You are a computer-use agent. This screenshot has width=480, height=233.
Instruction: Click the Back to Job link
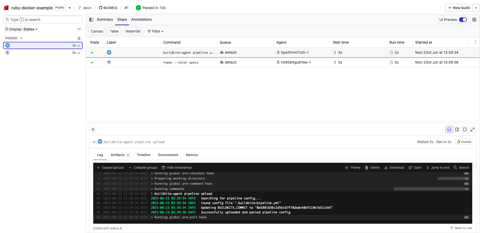tap(461, 228)
